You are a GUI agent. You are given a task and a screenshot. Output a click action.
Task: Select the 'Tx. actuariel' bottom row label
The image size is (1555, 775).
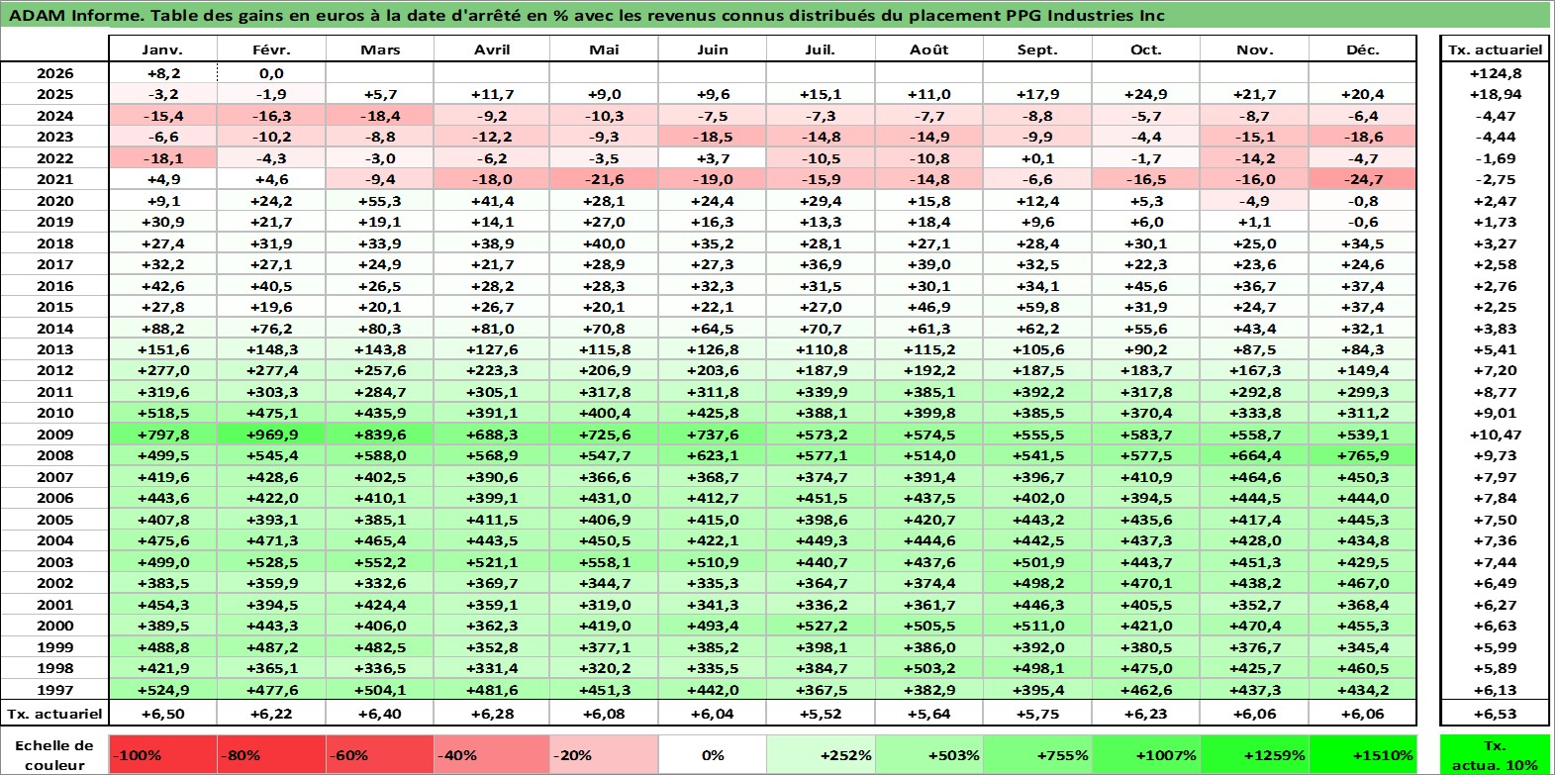(x=54, y=714)
